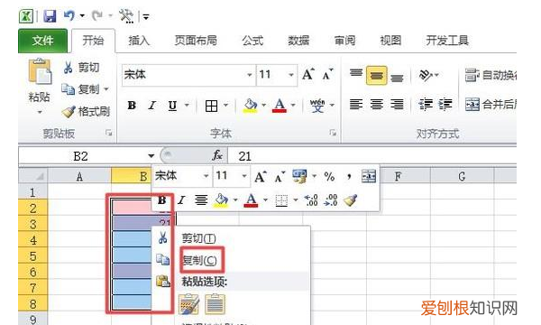Select column G header
This screenshot has height=325, width=541.
pos(463,176)
